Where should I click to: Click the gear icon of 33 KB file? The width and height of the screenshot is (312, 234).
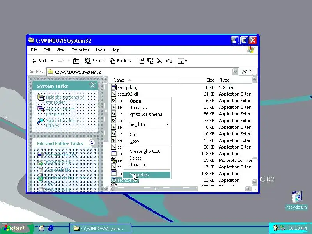pyautogui.click(x=113, y=160)
